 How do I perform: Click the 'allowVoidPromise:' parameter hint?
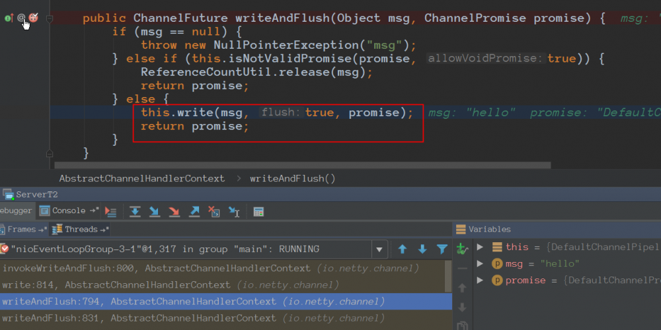click(486, 59)
